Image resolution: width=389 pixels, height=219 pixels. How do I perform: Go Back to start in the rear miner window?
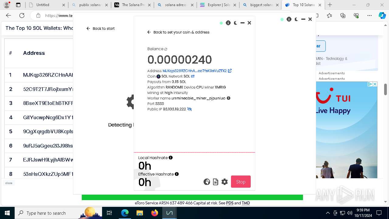point(101,29)
